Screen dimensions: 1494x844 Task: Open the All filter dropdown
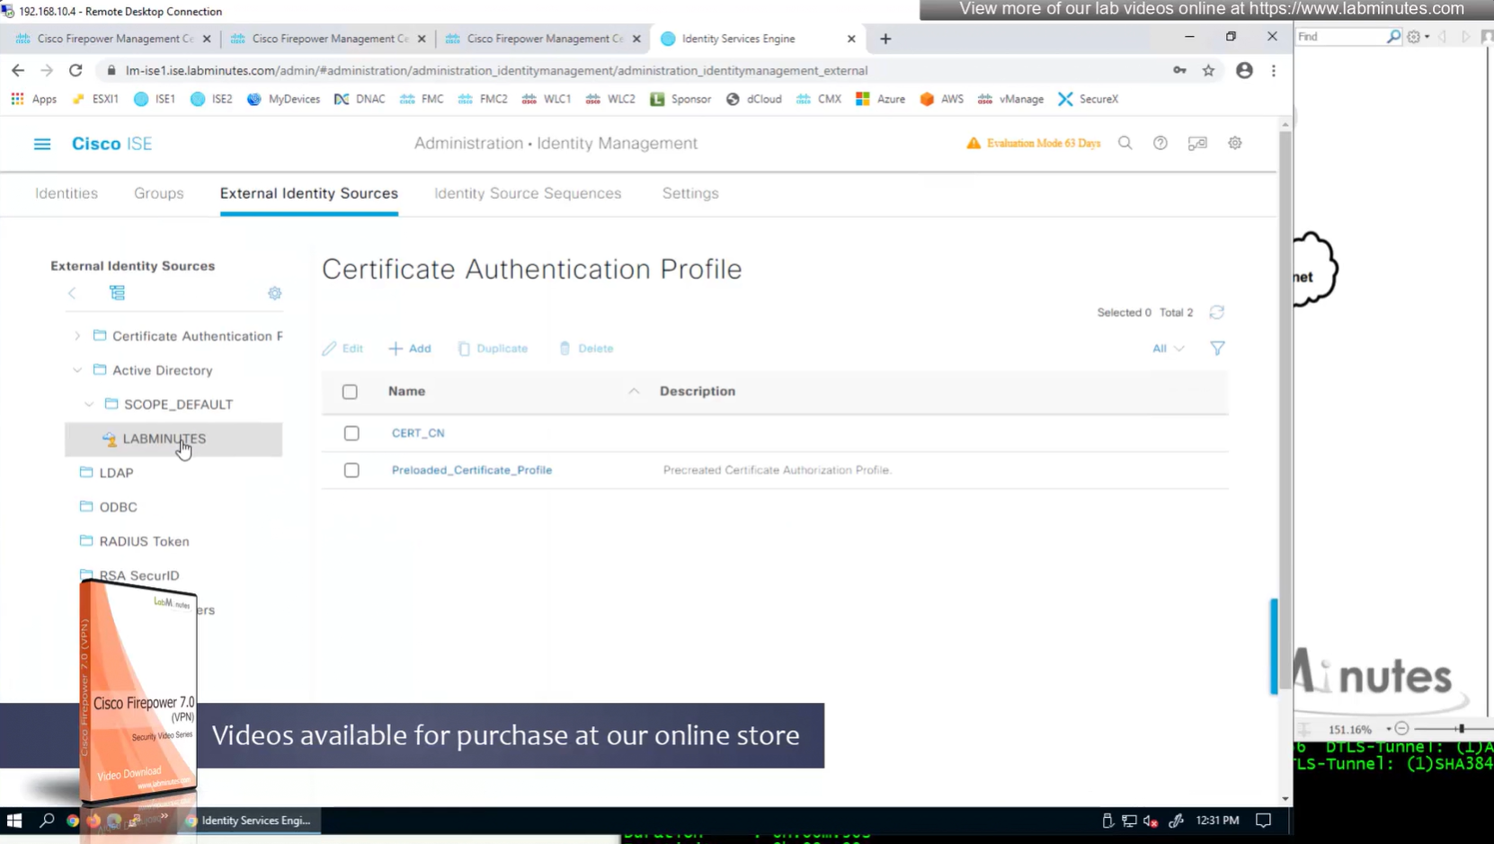[1168, 349]
